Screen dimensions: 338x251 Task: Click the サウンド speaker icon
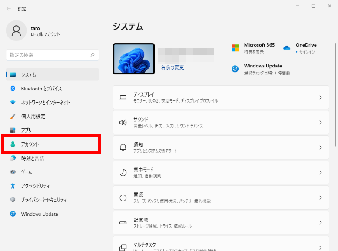tap(123, 123)
